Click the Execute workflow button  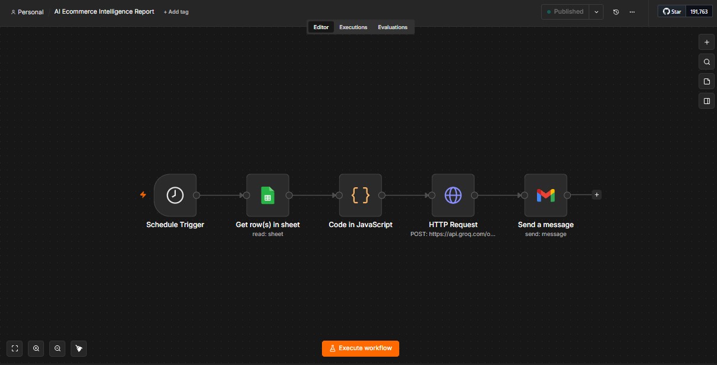pyautogui.click(x=361, y=348)
